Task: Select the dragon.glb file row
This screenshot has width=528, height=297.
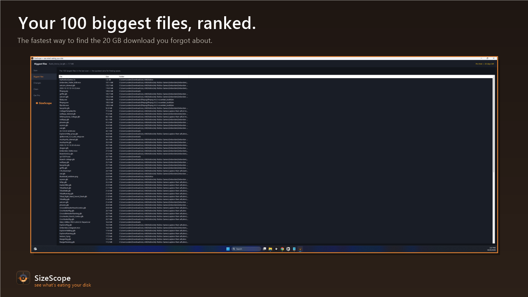Action: click(x=276, y=148)
